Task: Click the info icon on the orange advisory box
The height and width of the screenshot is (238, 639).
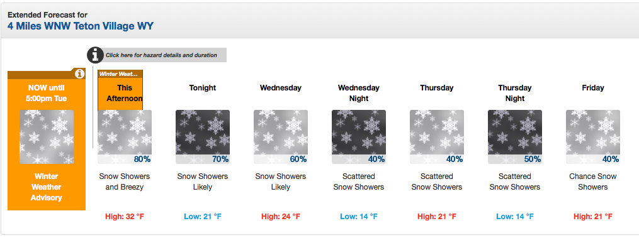Action: pyautogui.click(x=80, y=73)
